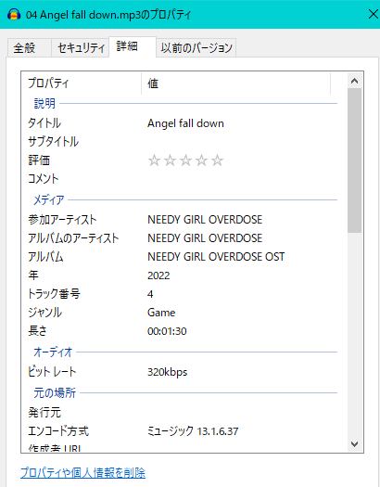Screen dimensions: 380x487
Task: Select the 発行元 property label
Action: coord(44,413)
